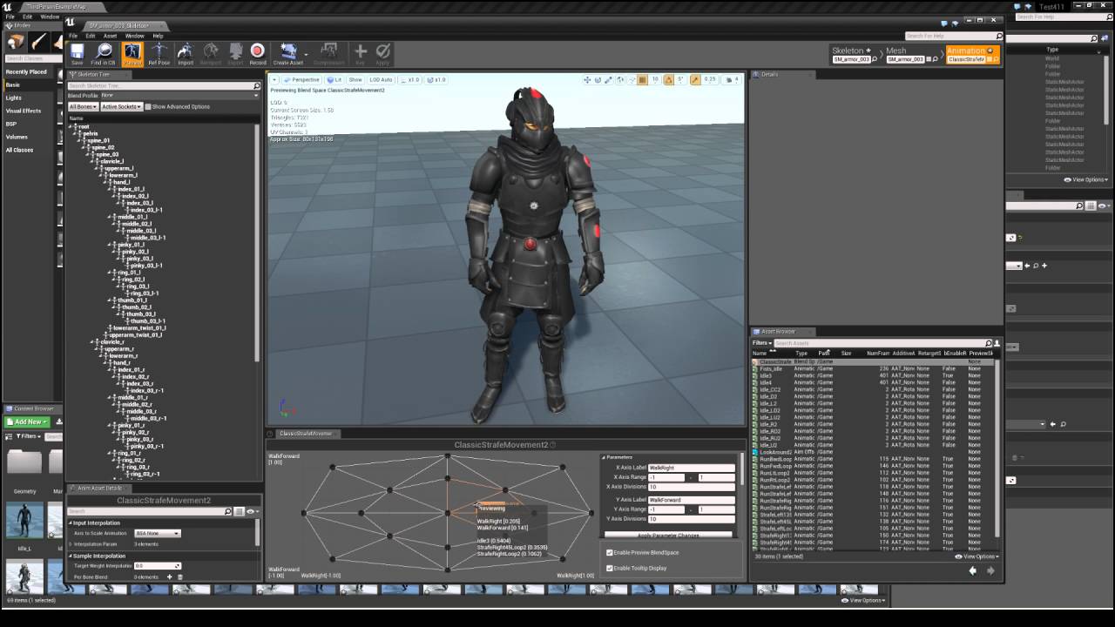Click Find in CB toolbar icon
Screen dimensions: 1115x627
click(x=103, y=54)
